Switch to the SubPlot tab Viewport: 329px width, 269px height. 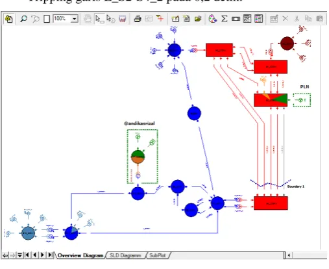tap(158, 255)
